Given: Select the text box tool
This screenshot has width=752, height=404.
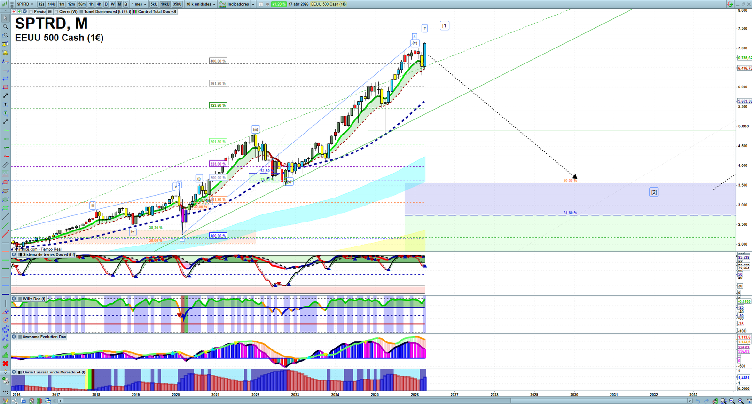Looking at the screenshot, I should pyautogui.click(x=5, y=104).
